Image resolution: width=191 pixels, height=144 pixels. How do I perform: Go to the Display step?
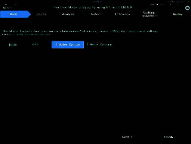click(x=177, y=14)
